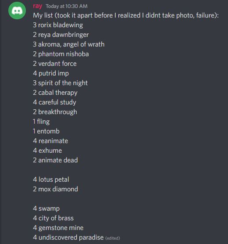Click the 1 entomb line

point(46,131)
